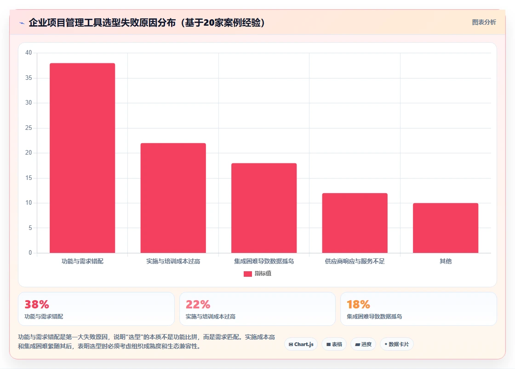Toggle the 指标值 legend color swatch
515x369 pixels.
(248, 274)
